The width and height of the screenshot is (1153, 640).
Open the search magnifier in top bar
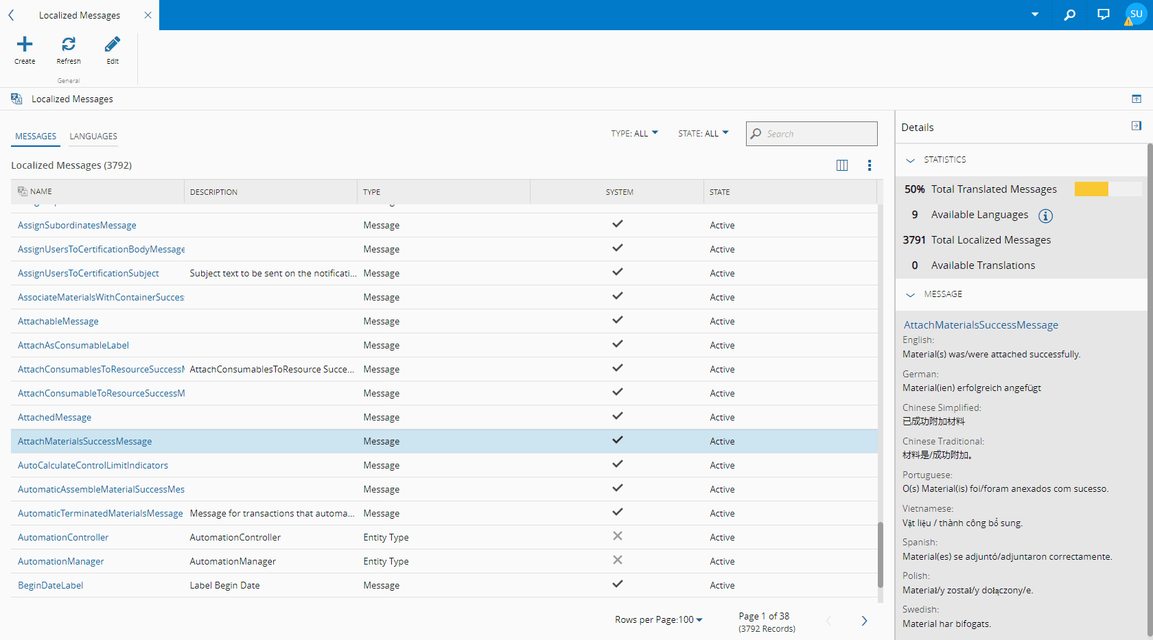[1069, 14]
